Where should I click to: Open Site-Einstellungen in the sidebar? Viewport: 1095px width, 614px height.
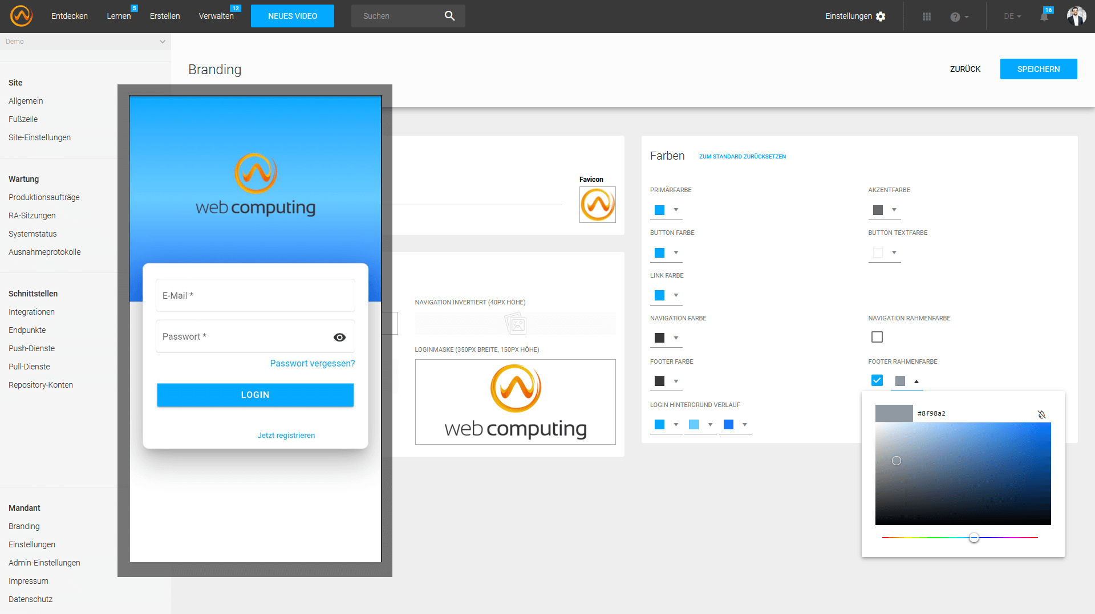pyautogui.click(x=40, y=137)
